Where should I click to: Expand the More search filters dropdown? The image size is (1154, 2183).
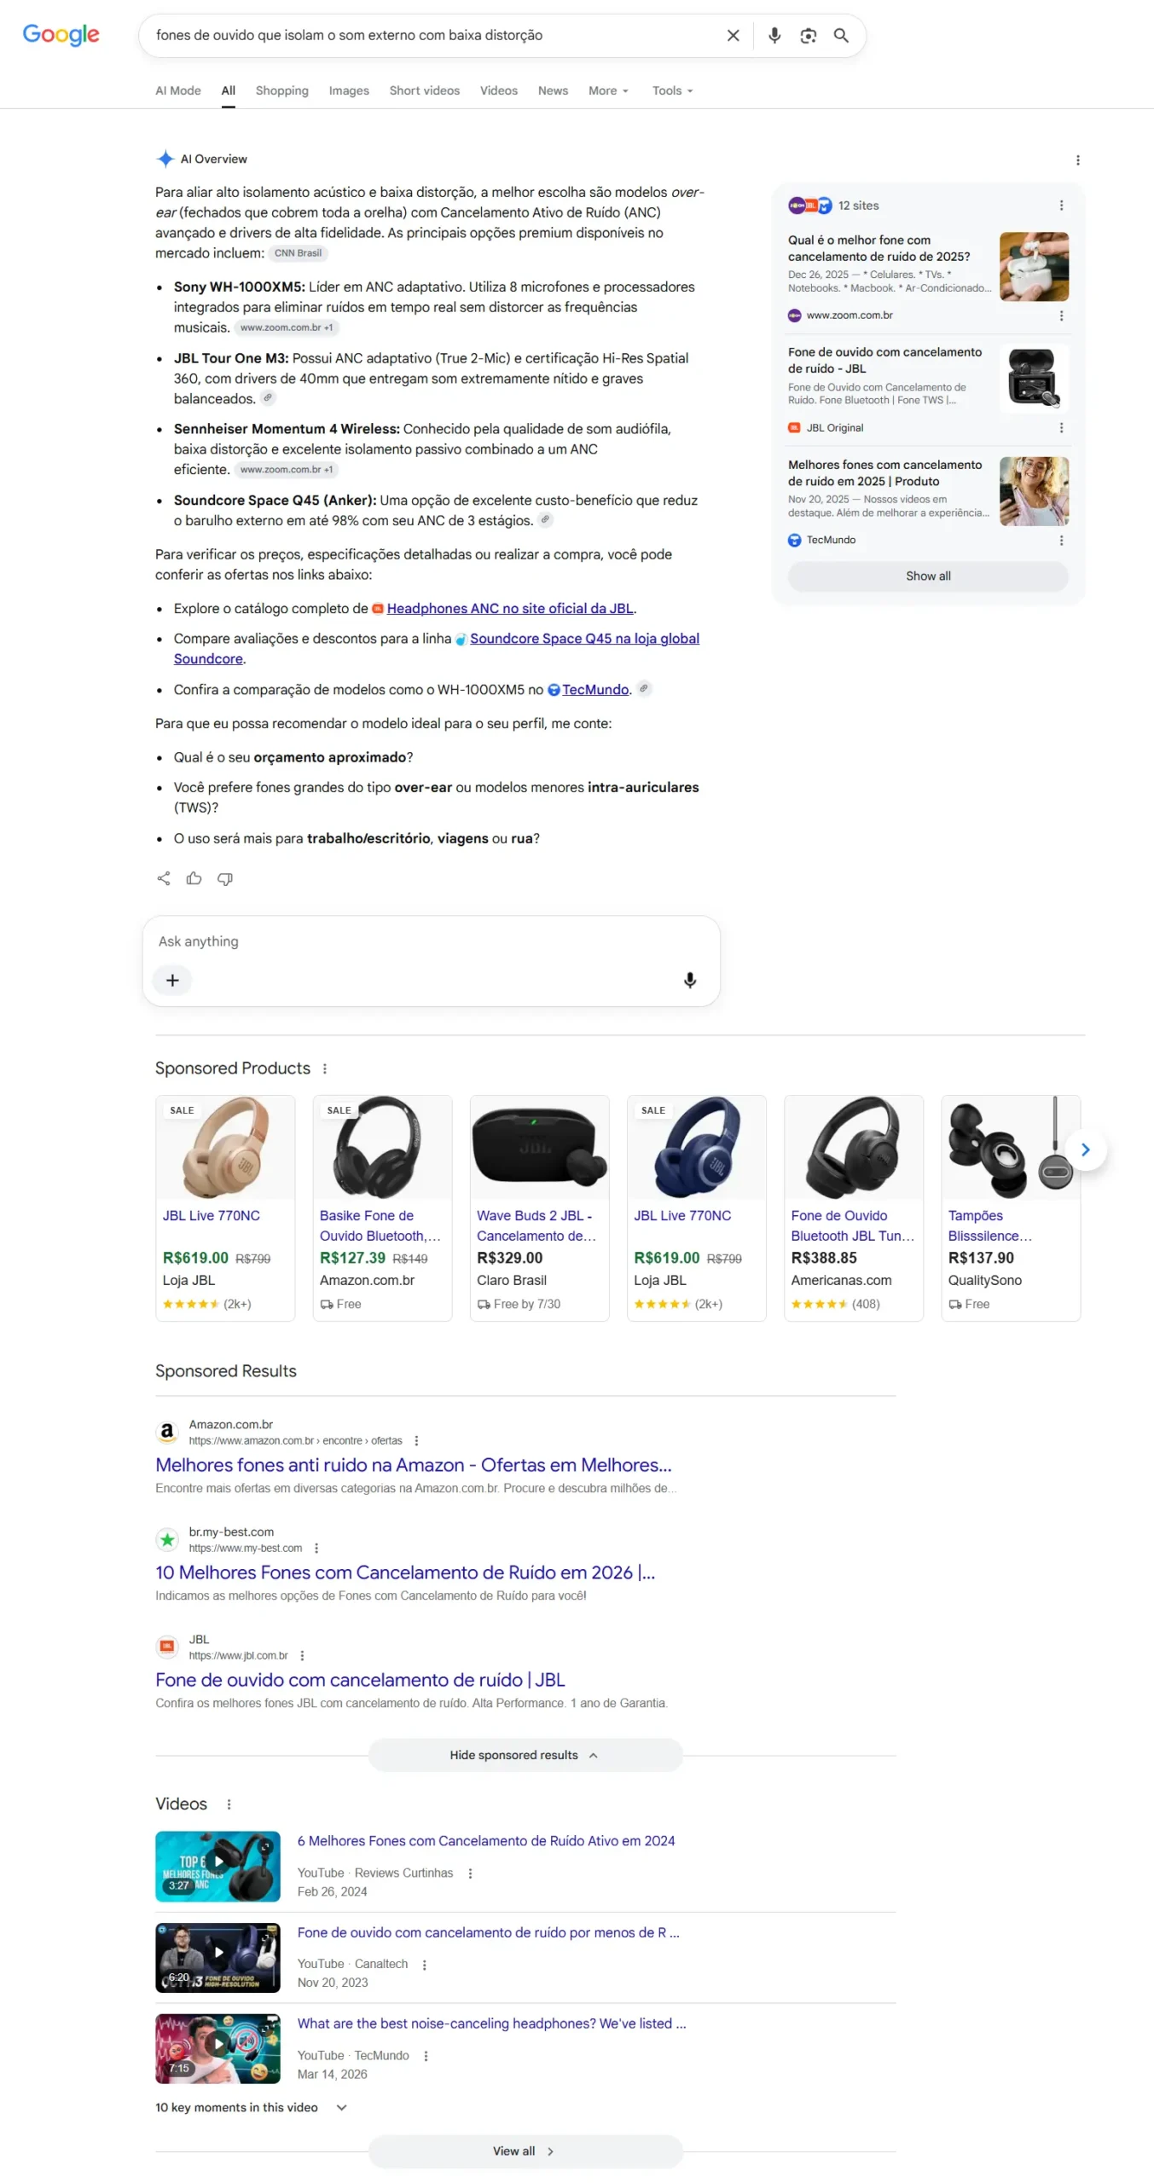(608, 91)
